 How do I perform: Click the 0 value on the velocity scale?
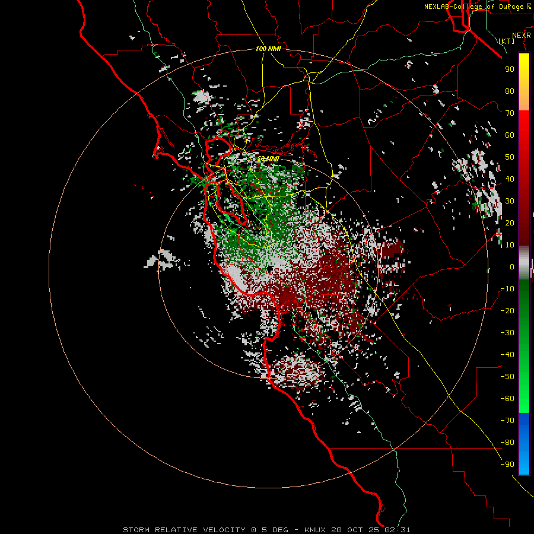coord(512,266)
